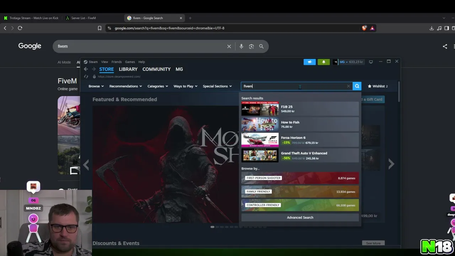The image size is (455, 256).
Task: Switch to Trotiaga Stream Kick tab
Action: [31, 18]
